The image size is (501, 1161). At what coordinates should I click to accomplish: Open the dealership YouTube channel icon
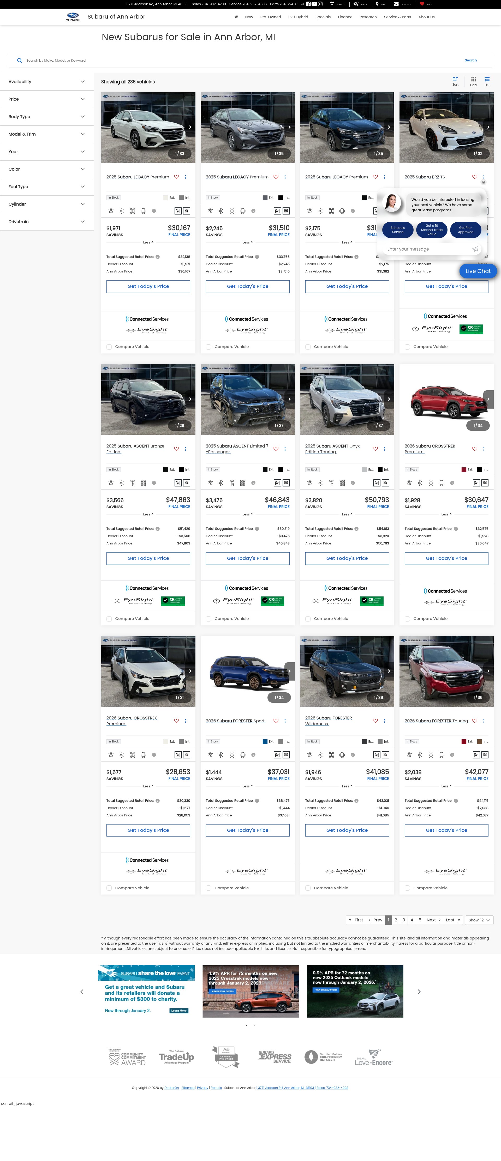click(x=314, y=4)
